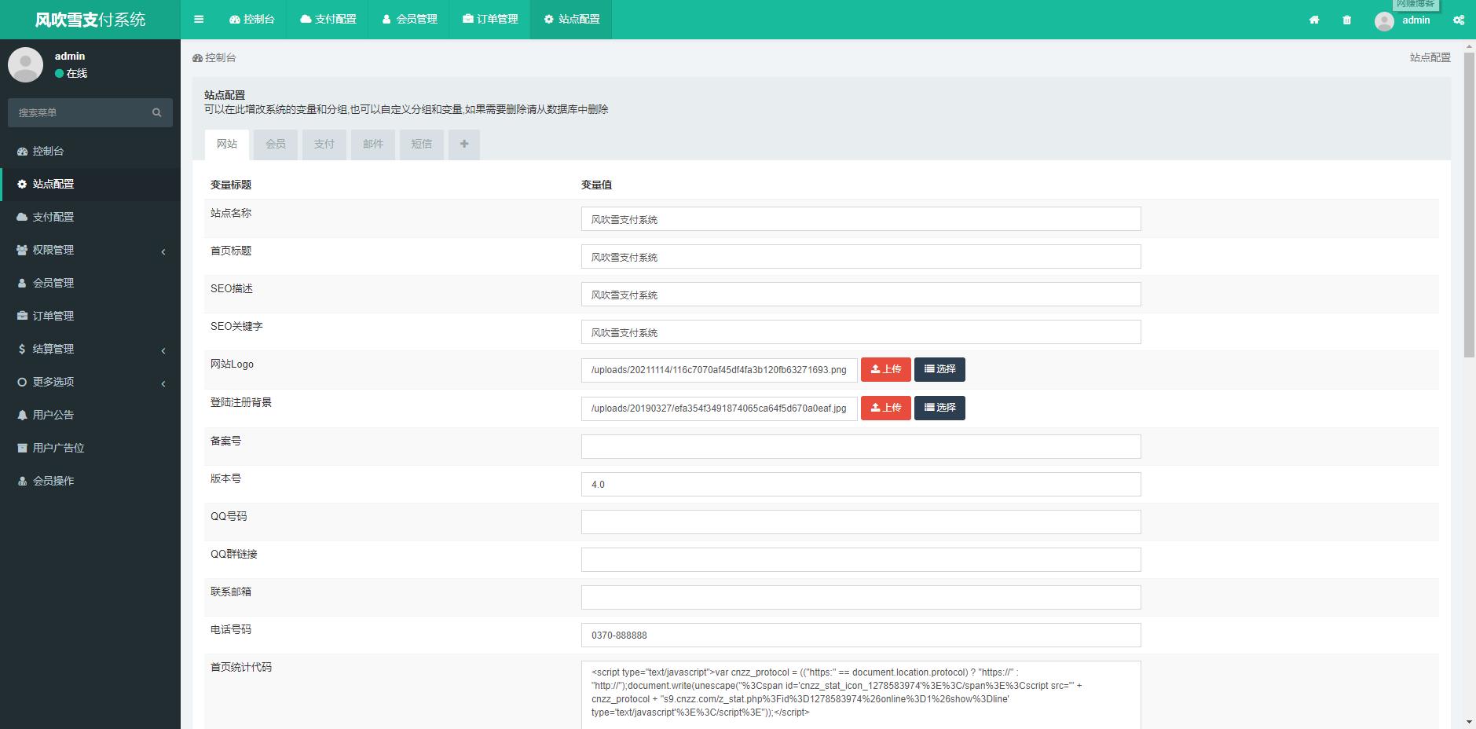Switch to the 邮件 config tab
1476x729 pixels.
373,145
